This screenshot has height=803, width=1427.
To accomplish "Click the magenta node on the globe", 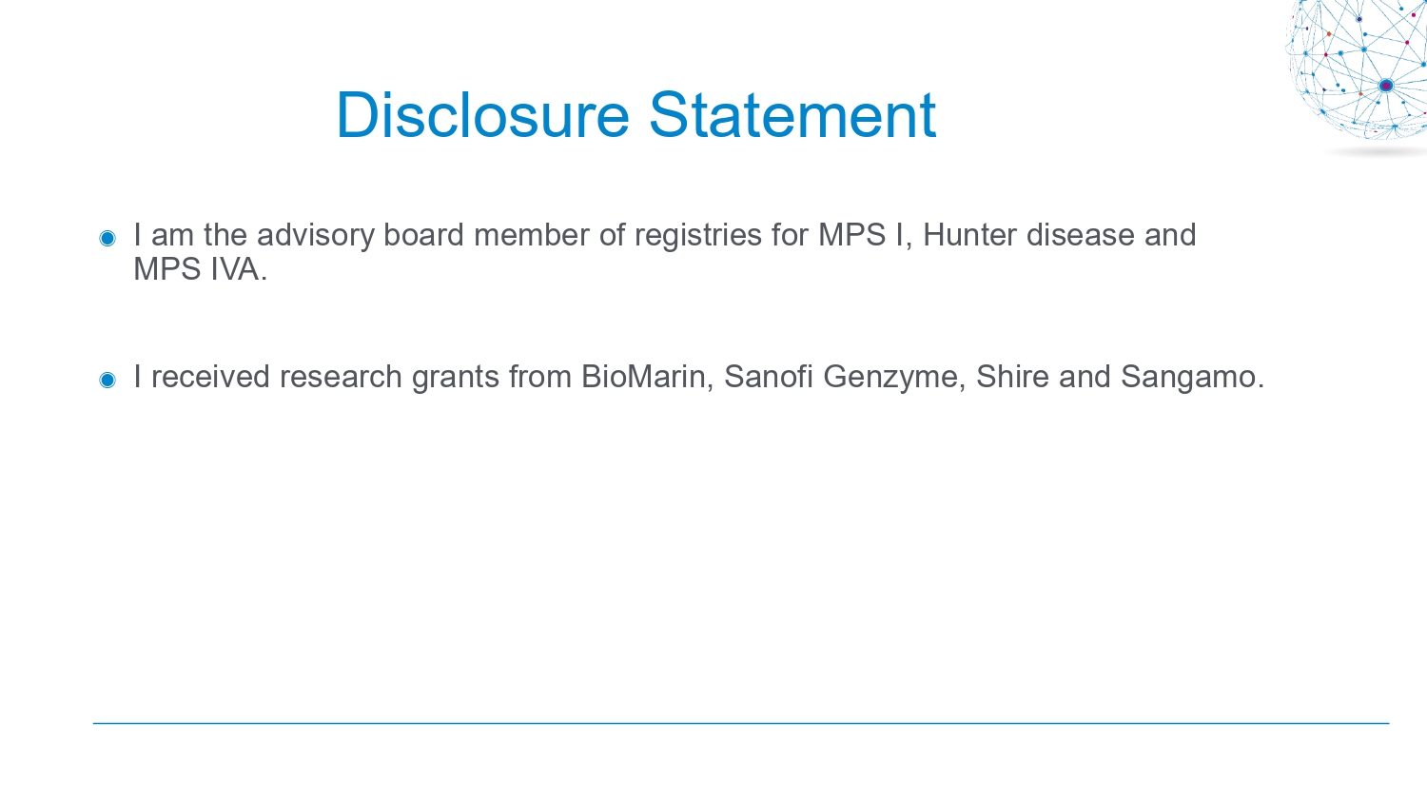I will [1386, 86].
